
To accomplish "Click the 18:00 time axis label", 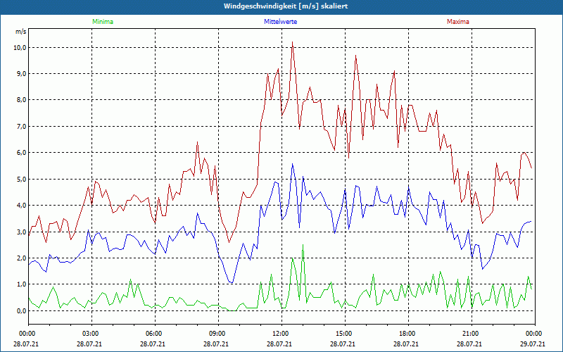I will click(407, 334).
